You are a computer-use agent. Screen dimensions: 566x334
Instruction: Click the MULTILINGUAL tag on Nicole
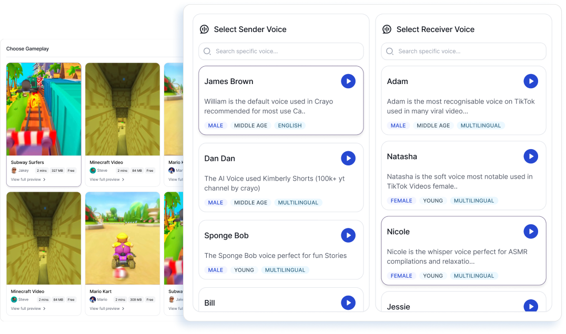(473, 276)
